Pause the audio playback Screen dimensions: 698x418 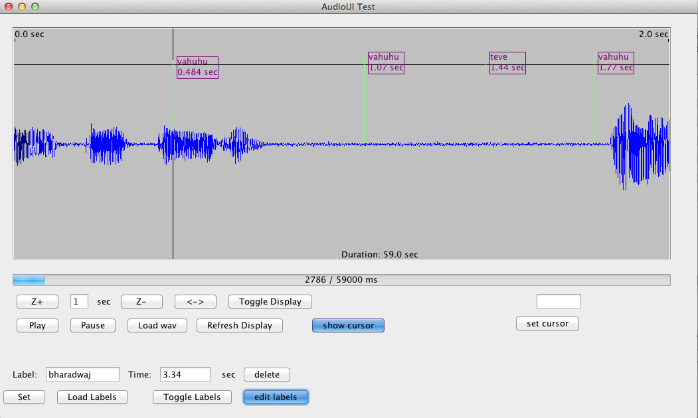[x=93, y=326]
